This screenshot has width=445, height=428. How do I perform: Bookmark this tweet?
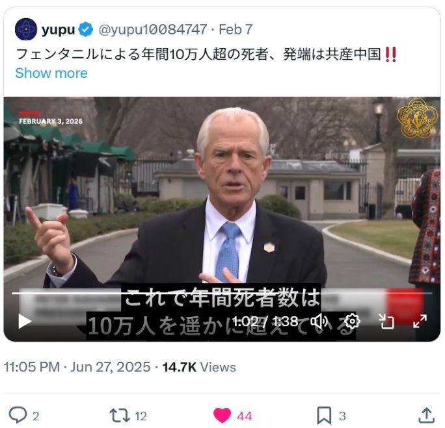click(324, 415)
